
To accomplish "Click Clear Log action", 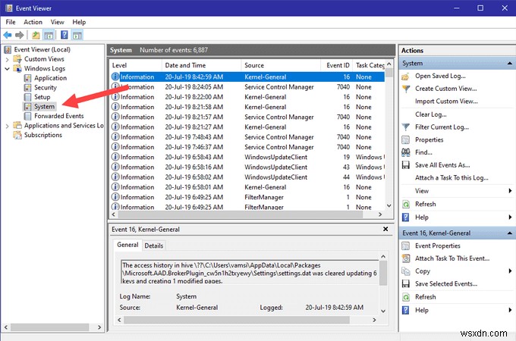I will pyautogui.click(x=431, y=114).
